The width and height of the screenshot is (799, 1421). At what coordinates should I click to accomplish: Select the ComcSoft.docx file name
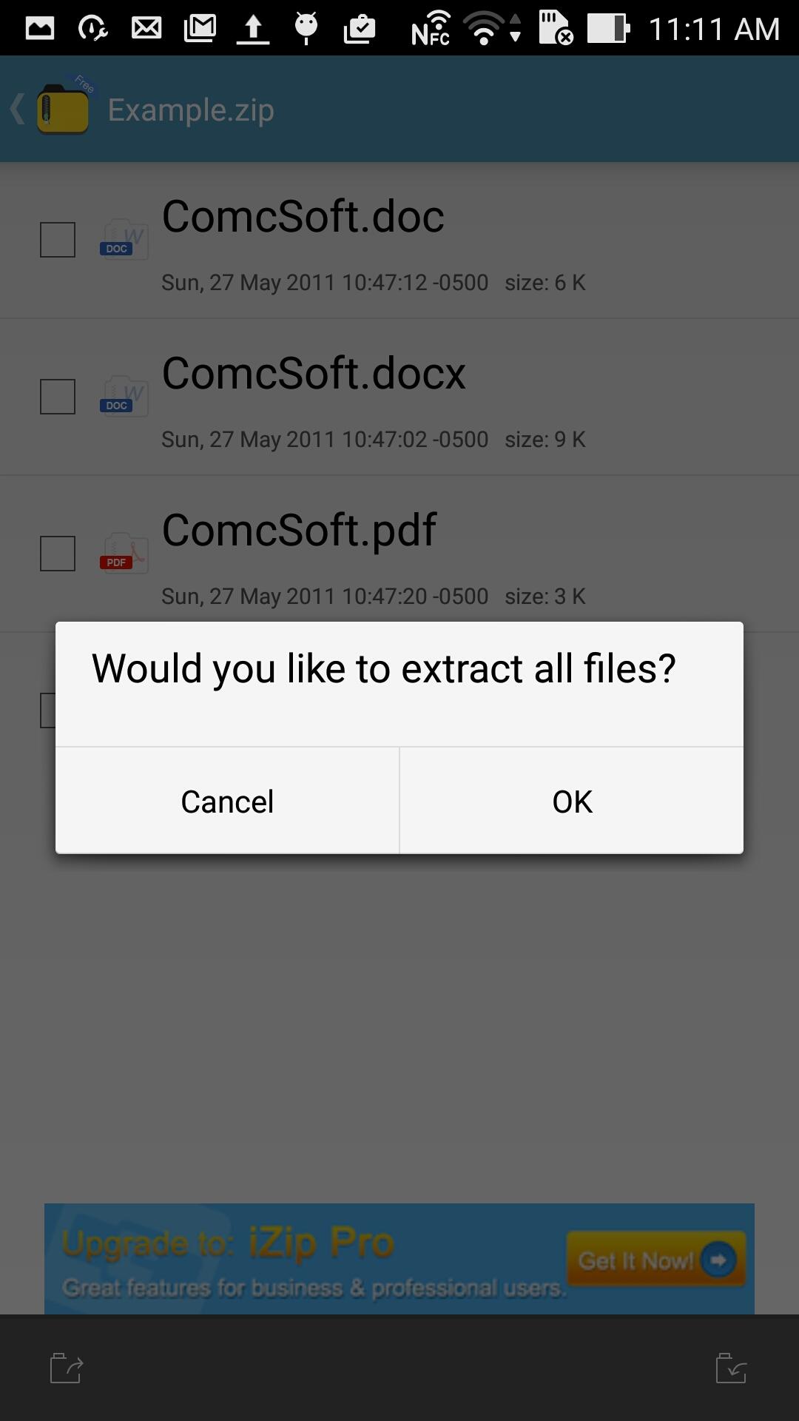[x=314, y=374]
